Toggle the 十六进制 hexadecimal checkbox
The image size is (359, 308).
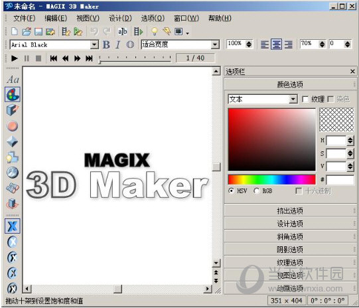(299, 191)
